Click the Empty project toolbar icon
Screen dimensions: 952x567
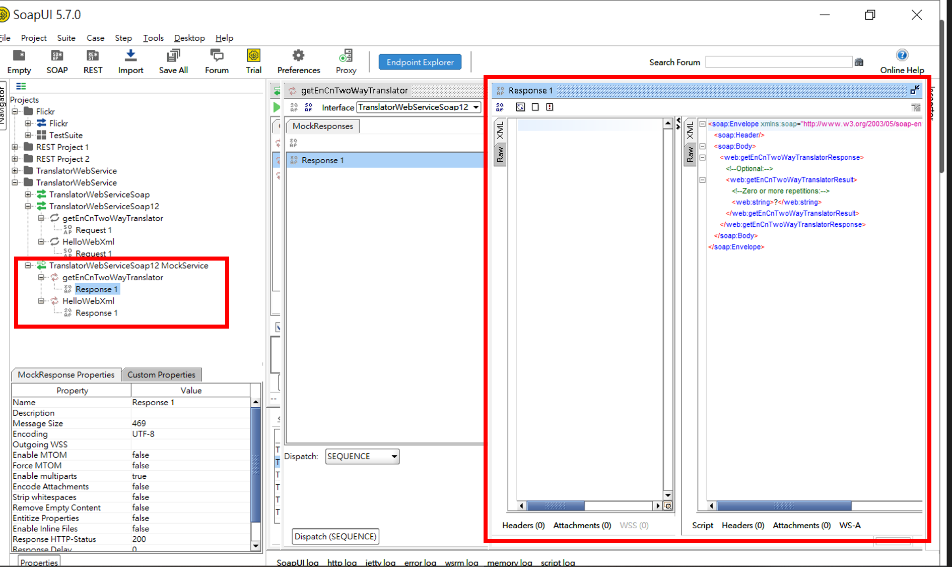19,56
